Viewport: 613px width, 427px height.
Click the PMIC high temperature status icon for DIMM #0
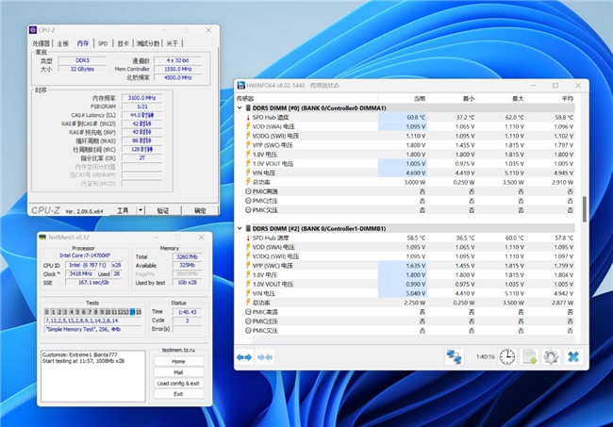(247, 191)
